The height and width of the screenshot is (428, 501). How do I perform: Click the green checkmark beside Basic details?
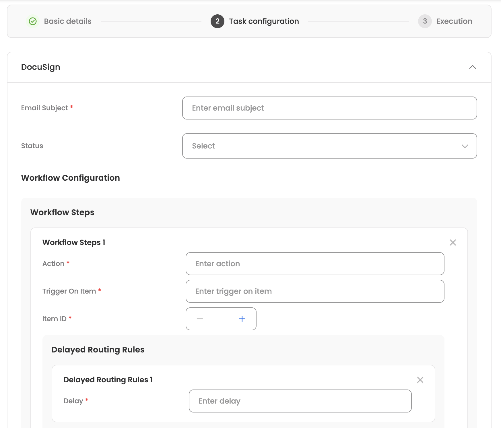pos(33,21)
